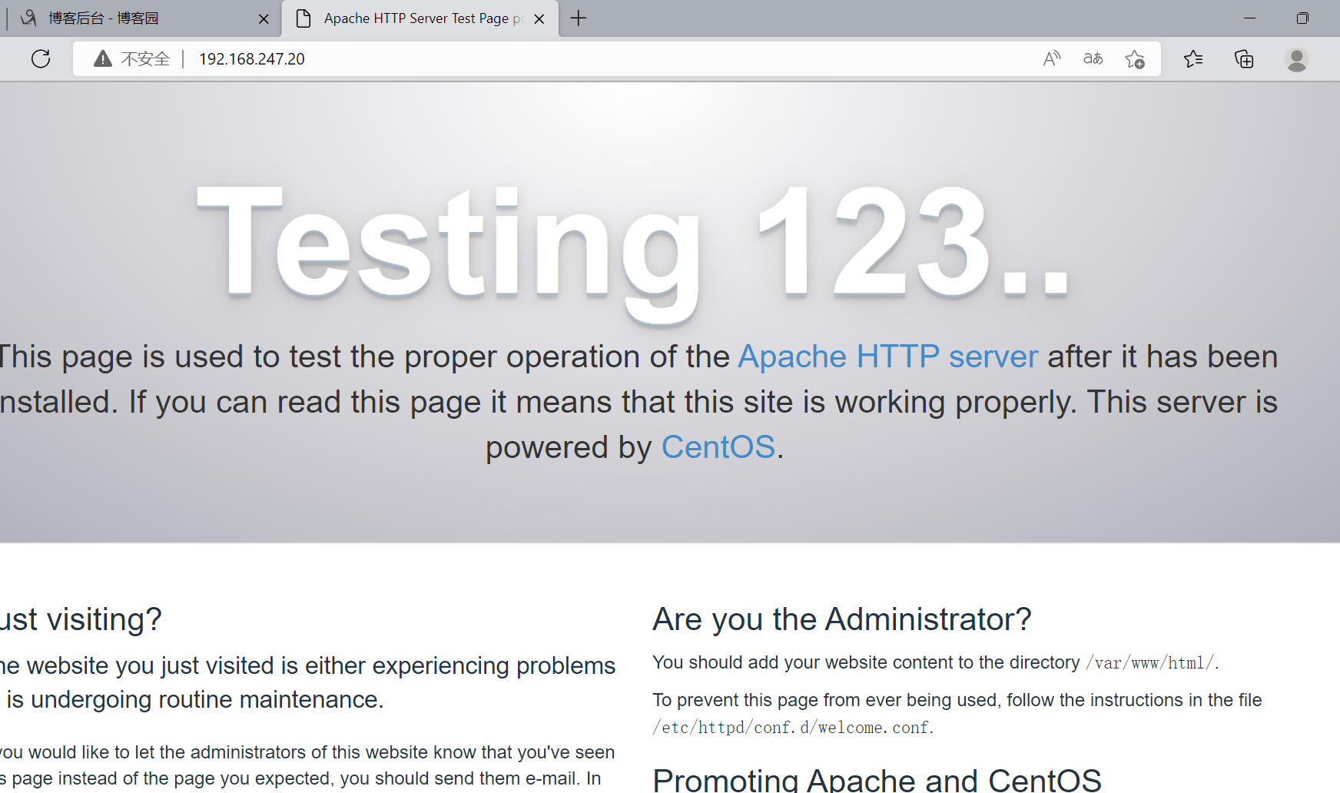
Task: Open the Favorites list icon
Action: 1193,58
